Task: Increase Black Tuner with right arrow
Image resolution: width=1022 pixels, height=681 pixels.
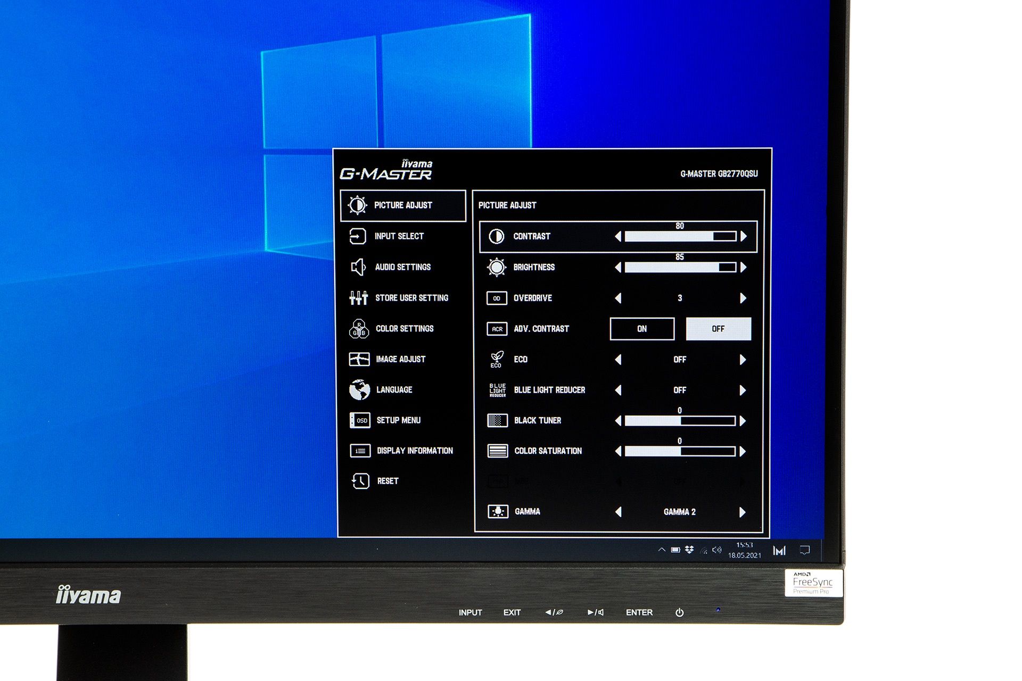Action: [x=744, y=421]
